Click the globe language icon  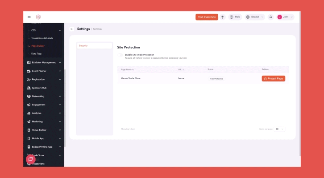248,17
